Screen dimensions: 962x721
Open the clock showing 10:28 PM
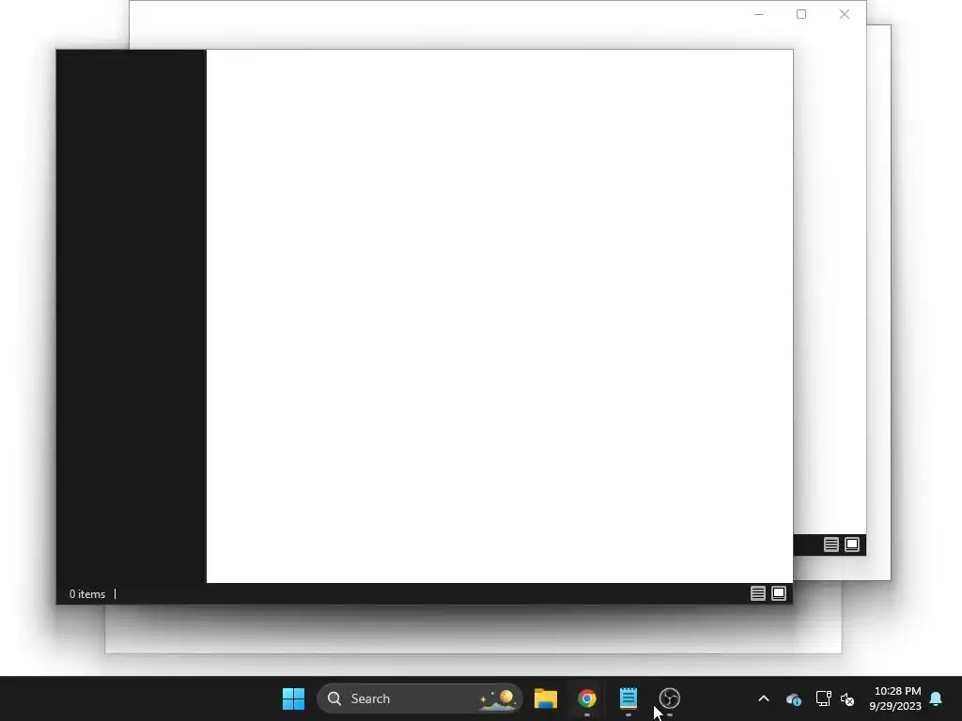point(895,698)
